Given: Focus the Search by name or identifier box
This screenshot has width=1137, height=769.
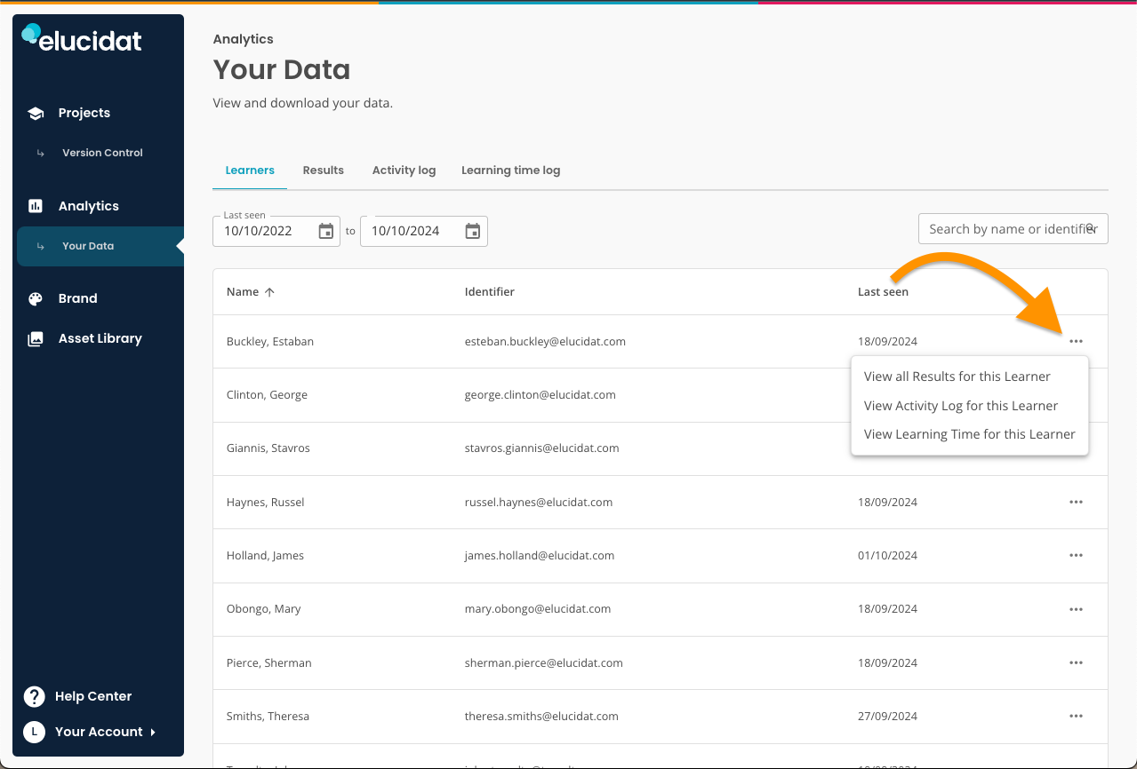Looking at the screenshot, I should tap(1013, 228).
